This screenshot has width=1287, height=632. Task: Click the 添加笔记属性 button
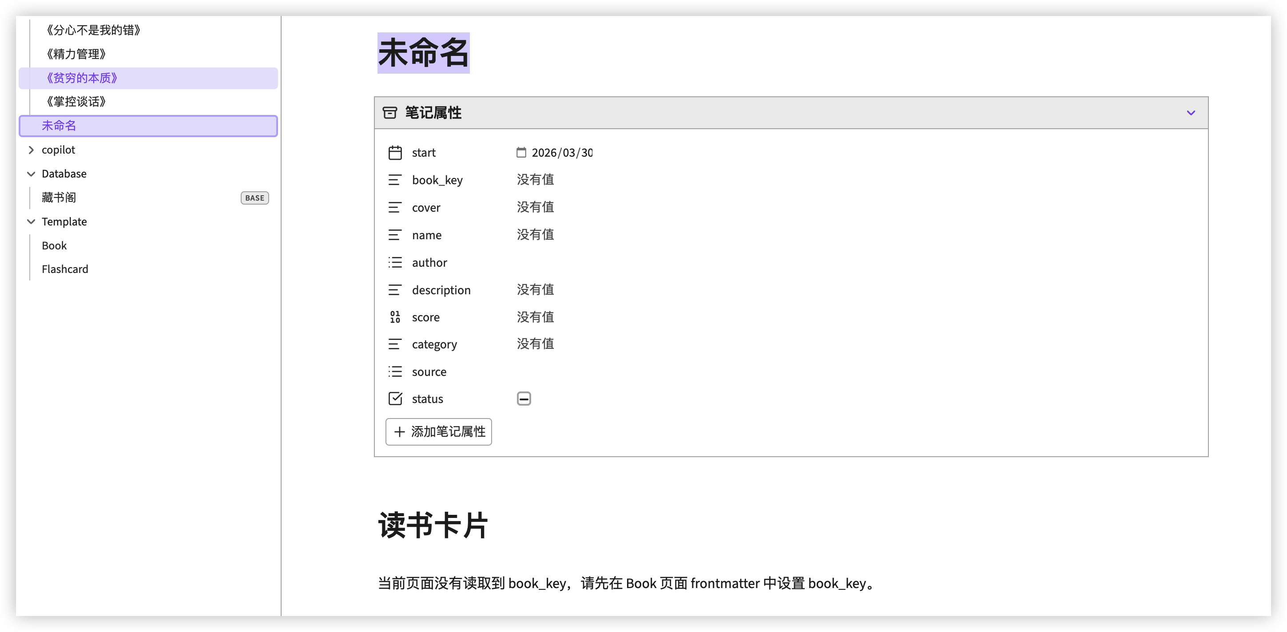[x=438, y=432]
